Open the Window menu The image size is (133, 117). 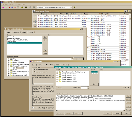coord(18,4)
